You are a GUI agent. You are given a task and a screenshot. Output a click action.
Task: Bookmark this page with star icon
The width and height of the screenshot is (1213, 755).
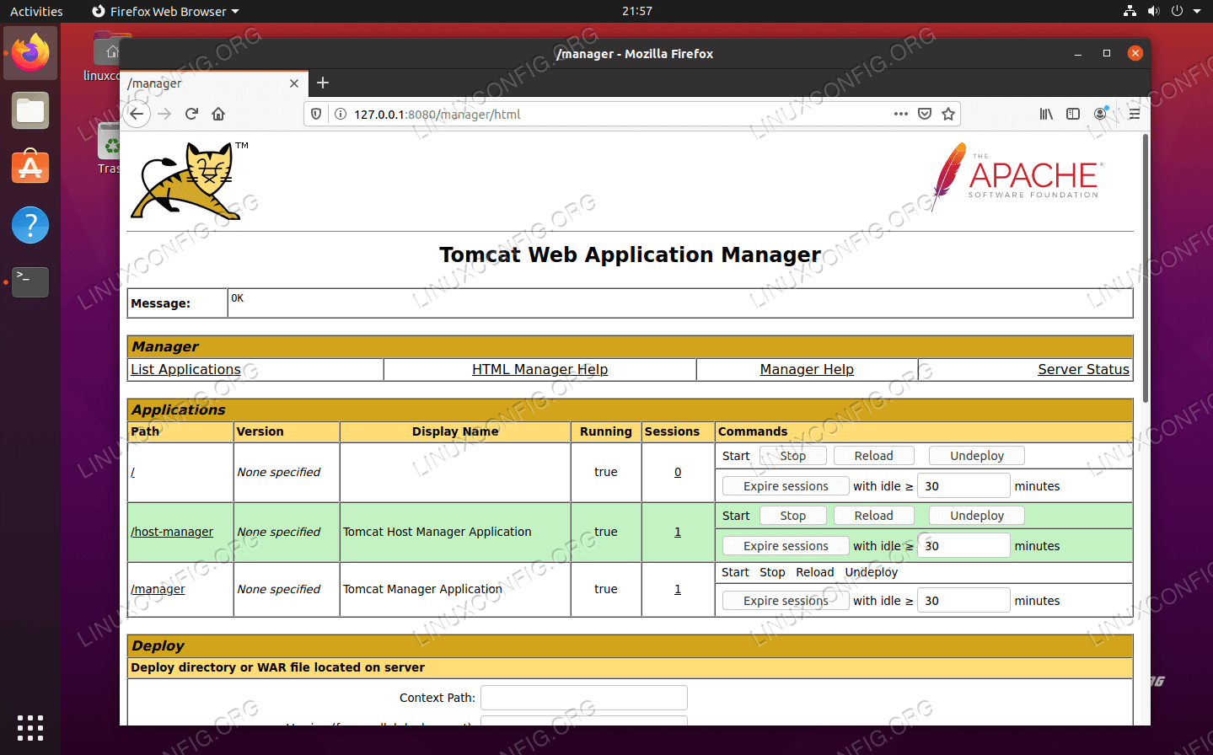coord(948,114)
